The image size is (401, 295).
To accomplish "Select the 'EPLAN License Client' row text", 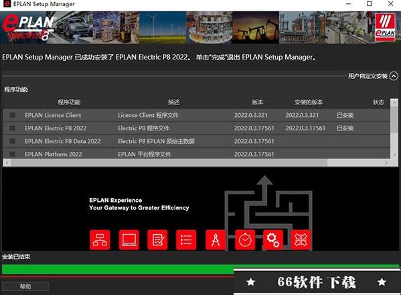I will [53, 115].
